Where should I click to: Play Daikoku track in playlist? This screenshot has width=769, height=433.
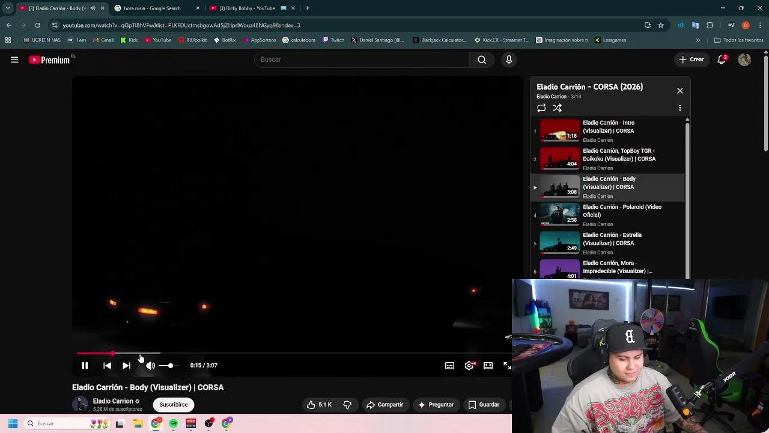607,159
